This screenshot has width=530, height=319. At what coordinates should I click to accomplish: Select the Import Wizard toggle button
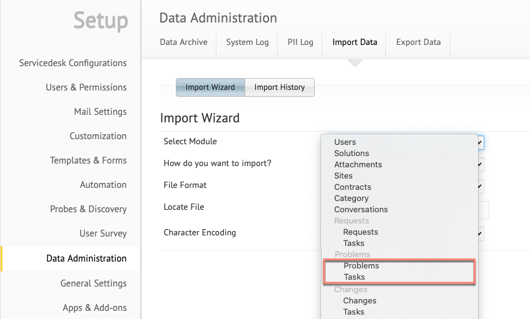pyautogui.click(x=210, y=87)
